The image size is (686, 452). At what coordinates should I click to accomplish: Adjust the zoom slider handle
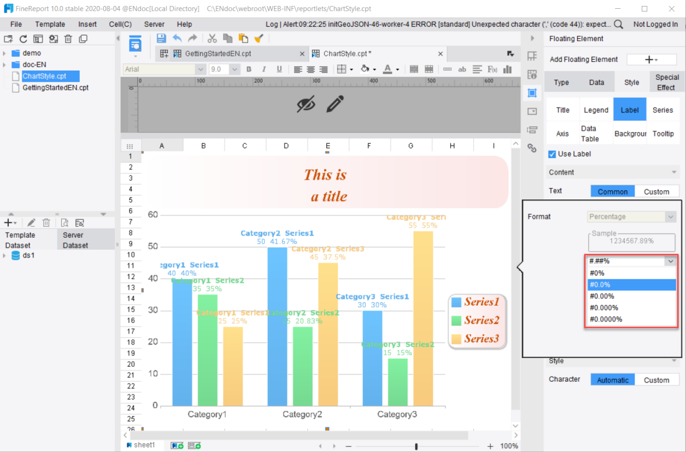(417, 447)
